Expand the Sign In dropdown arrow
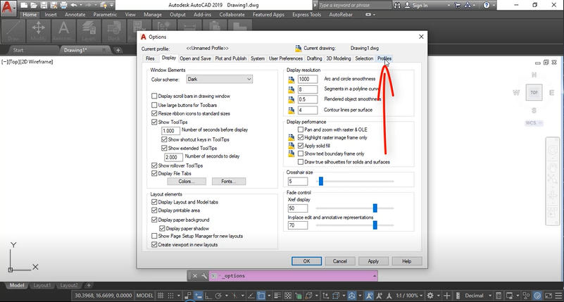 (x=449, y=6)
